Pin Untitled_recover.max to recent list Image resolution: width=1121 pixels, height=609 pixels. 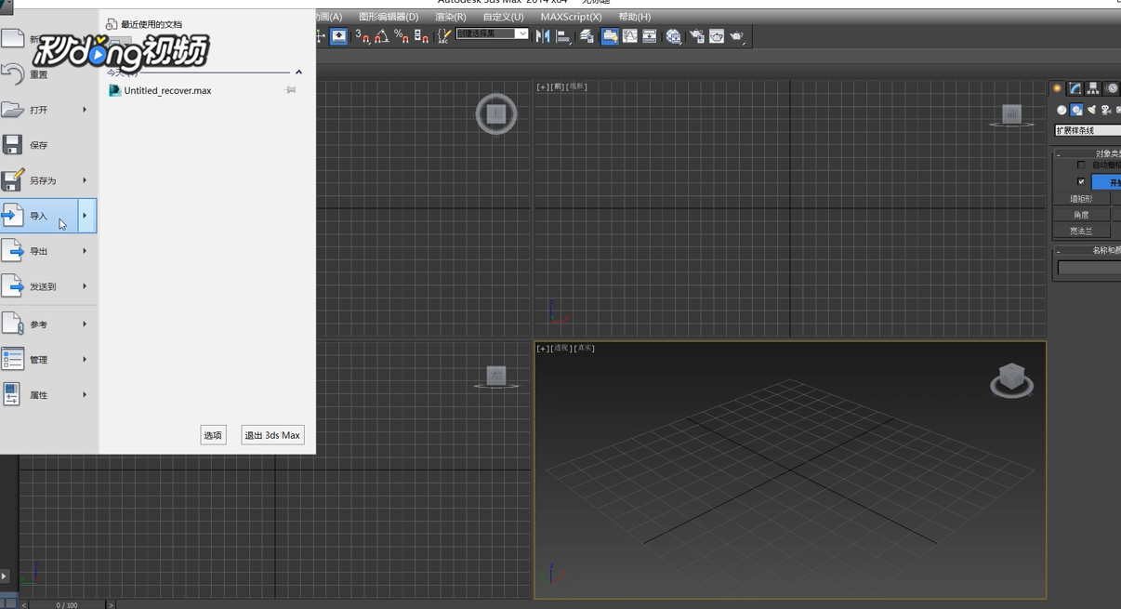(290, 90)
